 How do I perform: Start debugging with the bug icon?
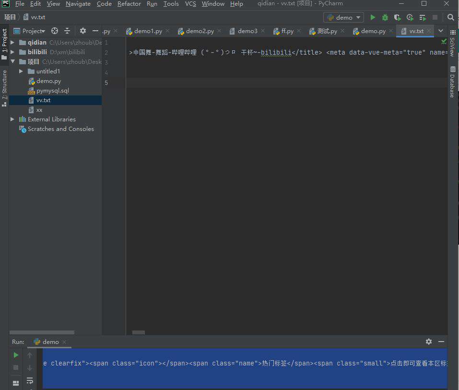point(385,18)
